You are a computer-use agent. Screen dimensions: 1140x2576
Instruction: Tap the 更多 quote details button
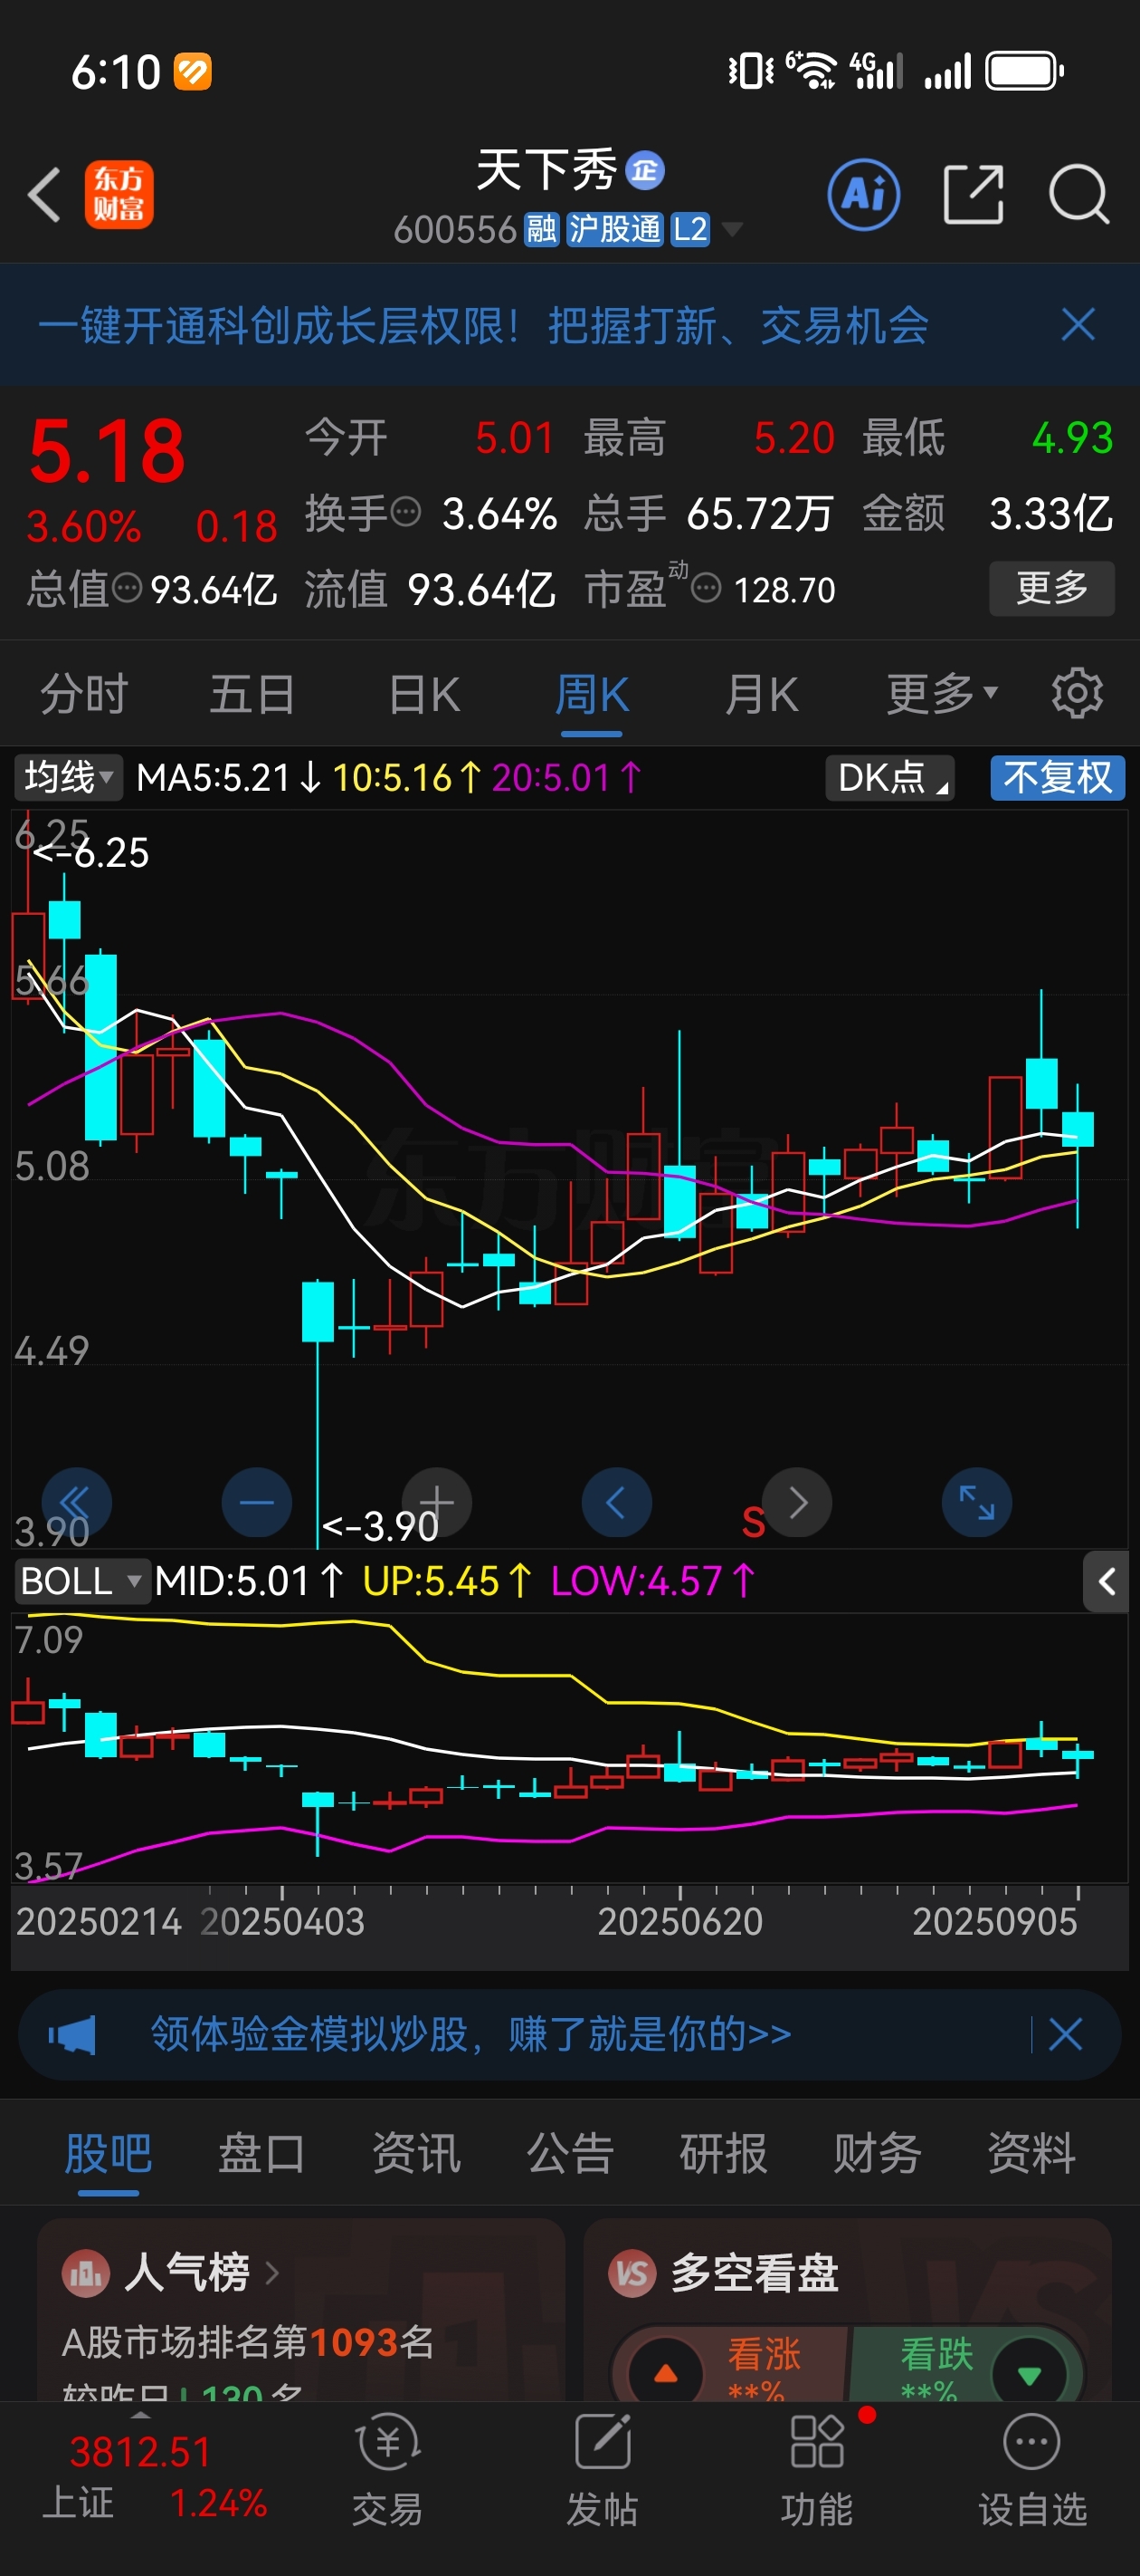[x=1051, y=588]
